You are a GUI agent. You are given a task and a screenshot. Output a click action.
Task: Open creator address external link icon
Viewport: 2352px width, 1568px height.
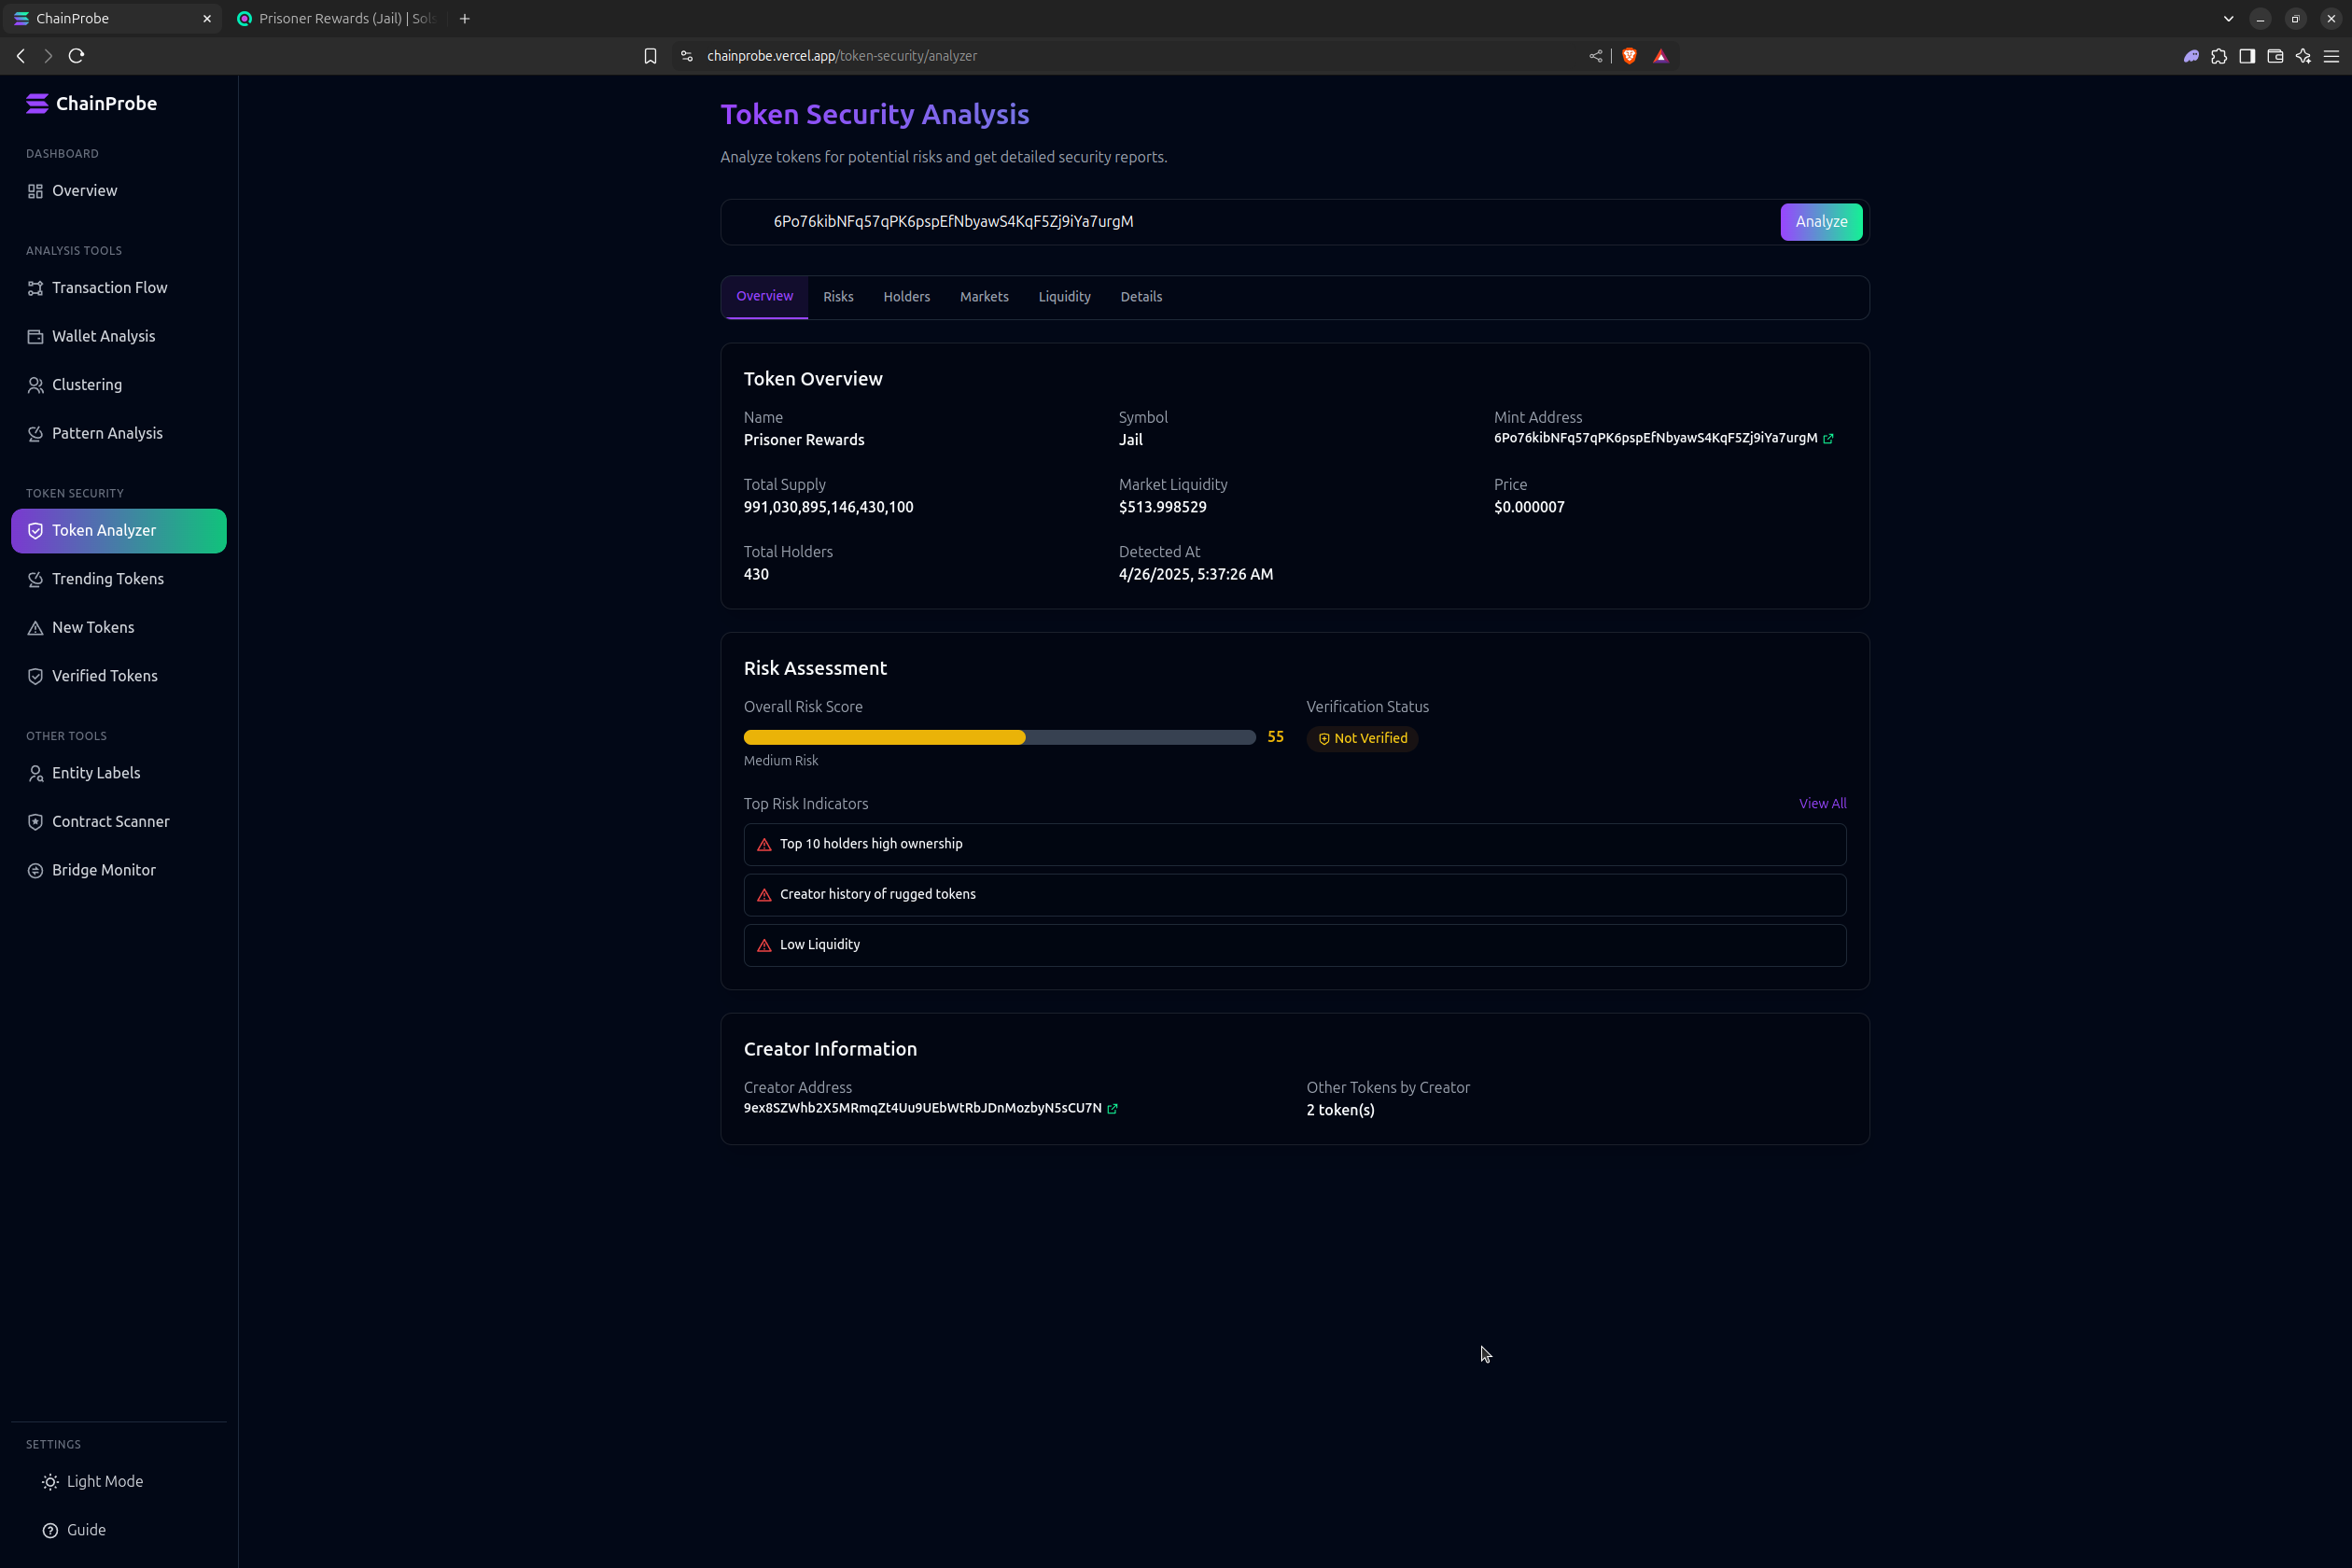[1112, 1109]
